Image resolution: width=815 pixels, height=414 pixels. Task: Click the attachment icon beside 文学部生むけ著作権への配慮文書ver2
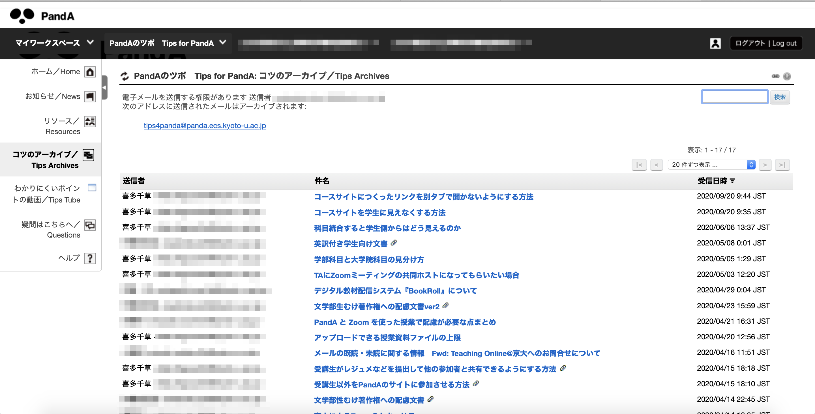click(445, 305)
